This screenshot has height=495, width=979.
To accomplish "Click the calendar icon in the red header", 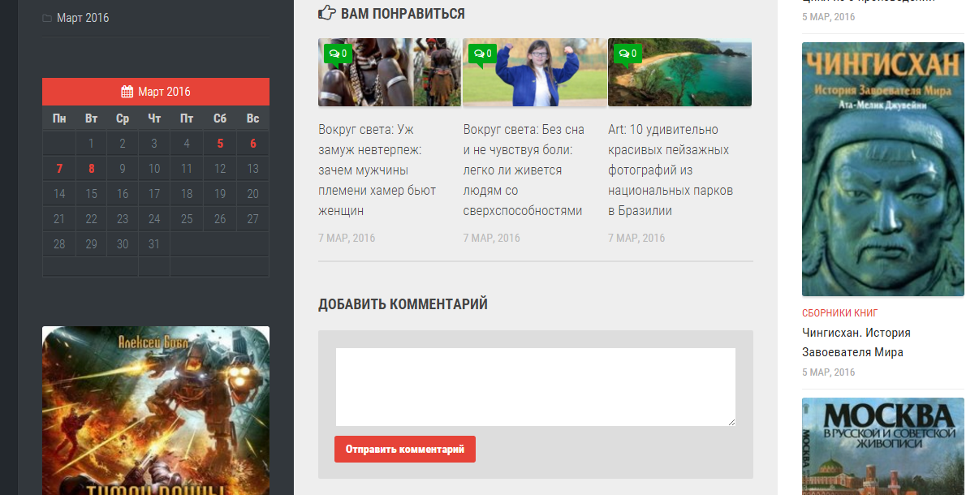I will (127, 92).
